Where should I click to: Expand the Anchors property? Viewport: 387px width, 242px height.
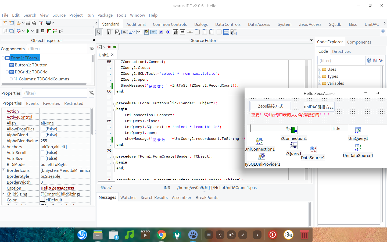pos(3,146)
